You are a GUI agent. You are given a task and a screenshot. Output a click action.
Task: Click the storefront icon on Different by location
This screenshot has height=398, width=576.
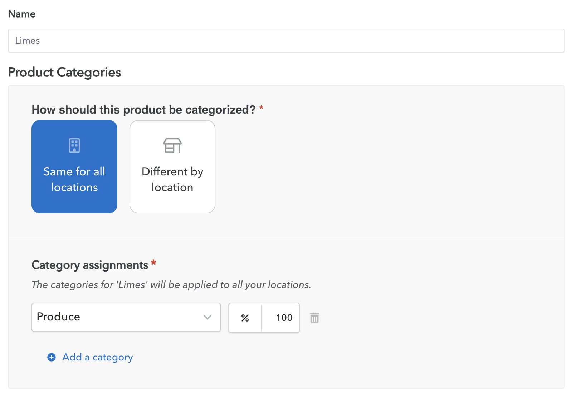(x=172, y=145)
